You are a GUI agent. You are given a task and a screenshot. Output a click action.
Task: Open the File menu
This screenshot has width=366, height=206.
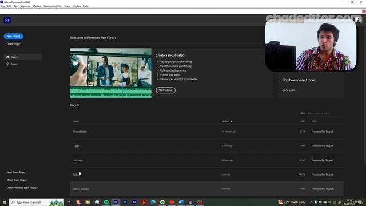3,6
